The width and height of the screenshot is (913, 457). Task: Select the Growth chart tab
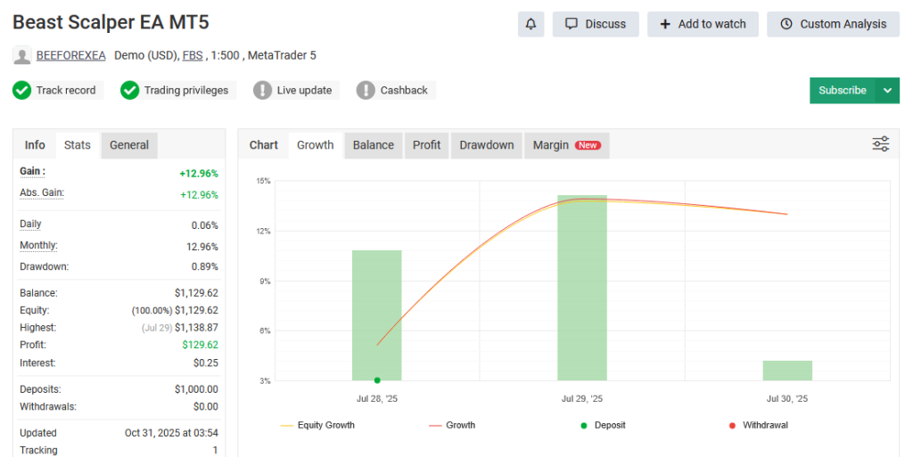click(316, 145)
